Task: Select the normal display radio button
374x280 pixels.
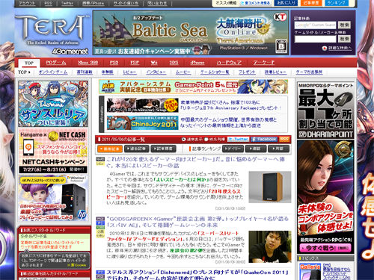Action: click(184, 140)
